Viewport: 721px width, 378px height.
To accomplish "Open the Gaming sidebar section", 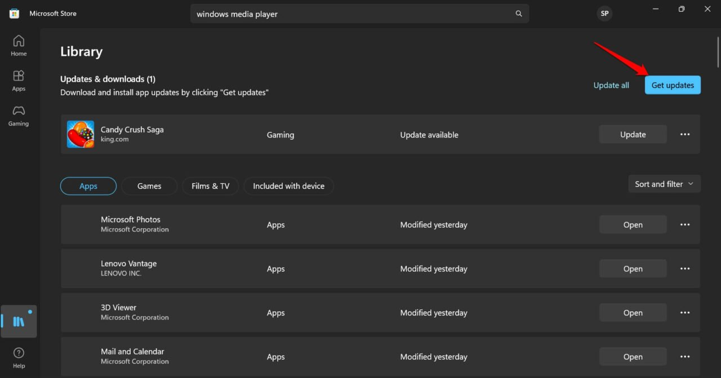I will [x=19, y=115].
